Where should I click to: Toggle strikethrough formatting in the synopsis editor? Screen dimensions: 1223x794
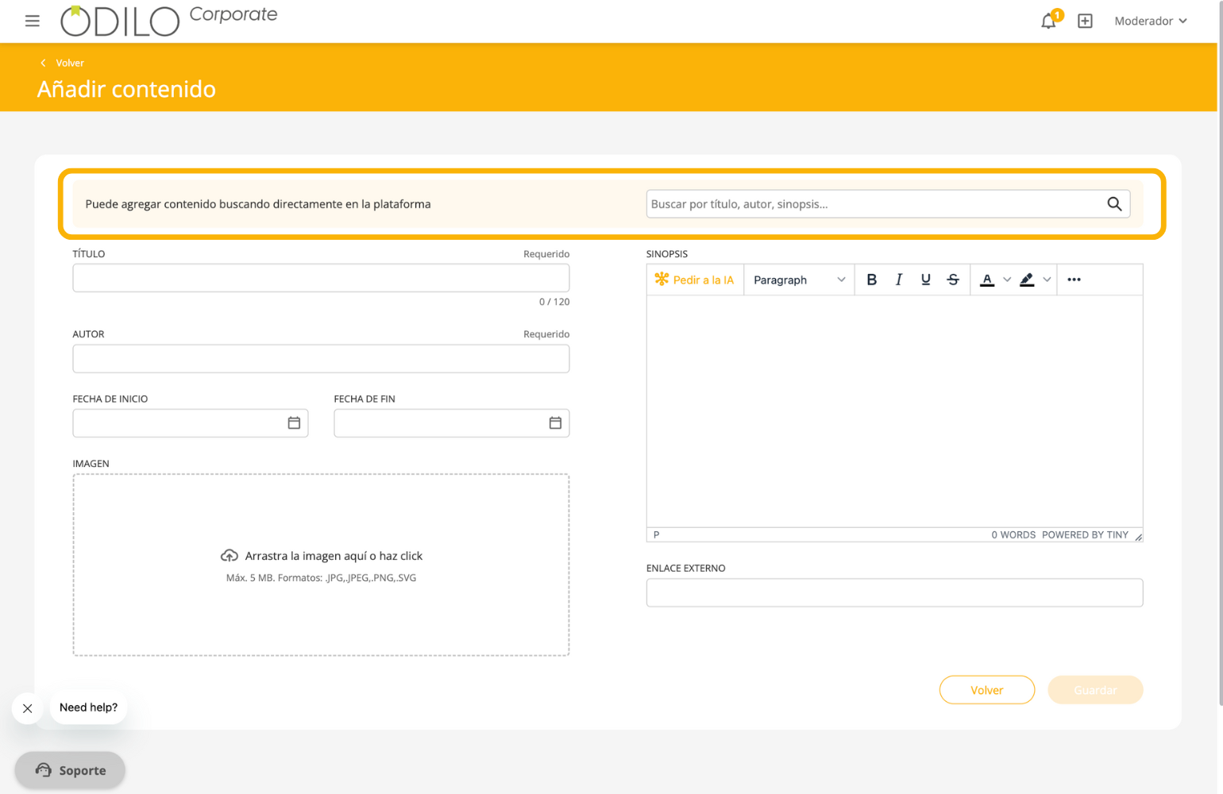click(x=953, y=279)
